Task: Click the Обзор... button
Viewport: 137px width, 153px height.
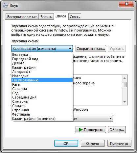Action: [x=117, y=130]
